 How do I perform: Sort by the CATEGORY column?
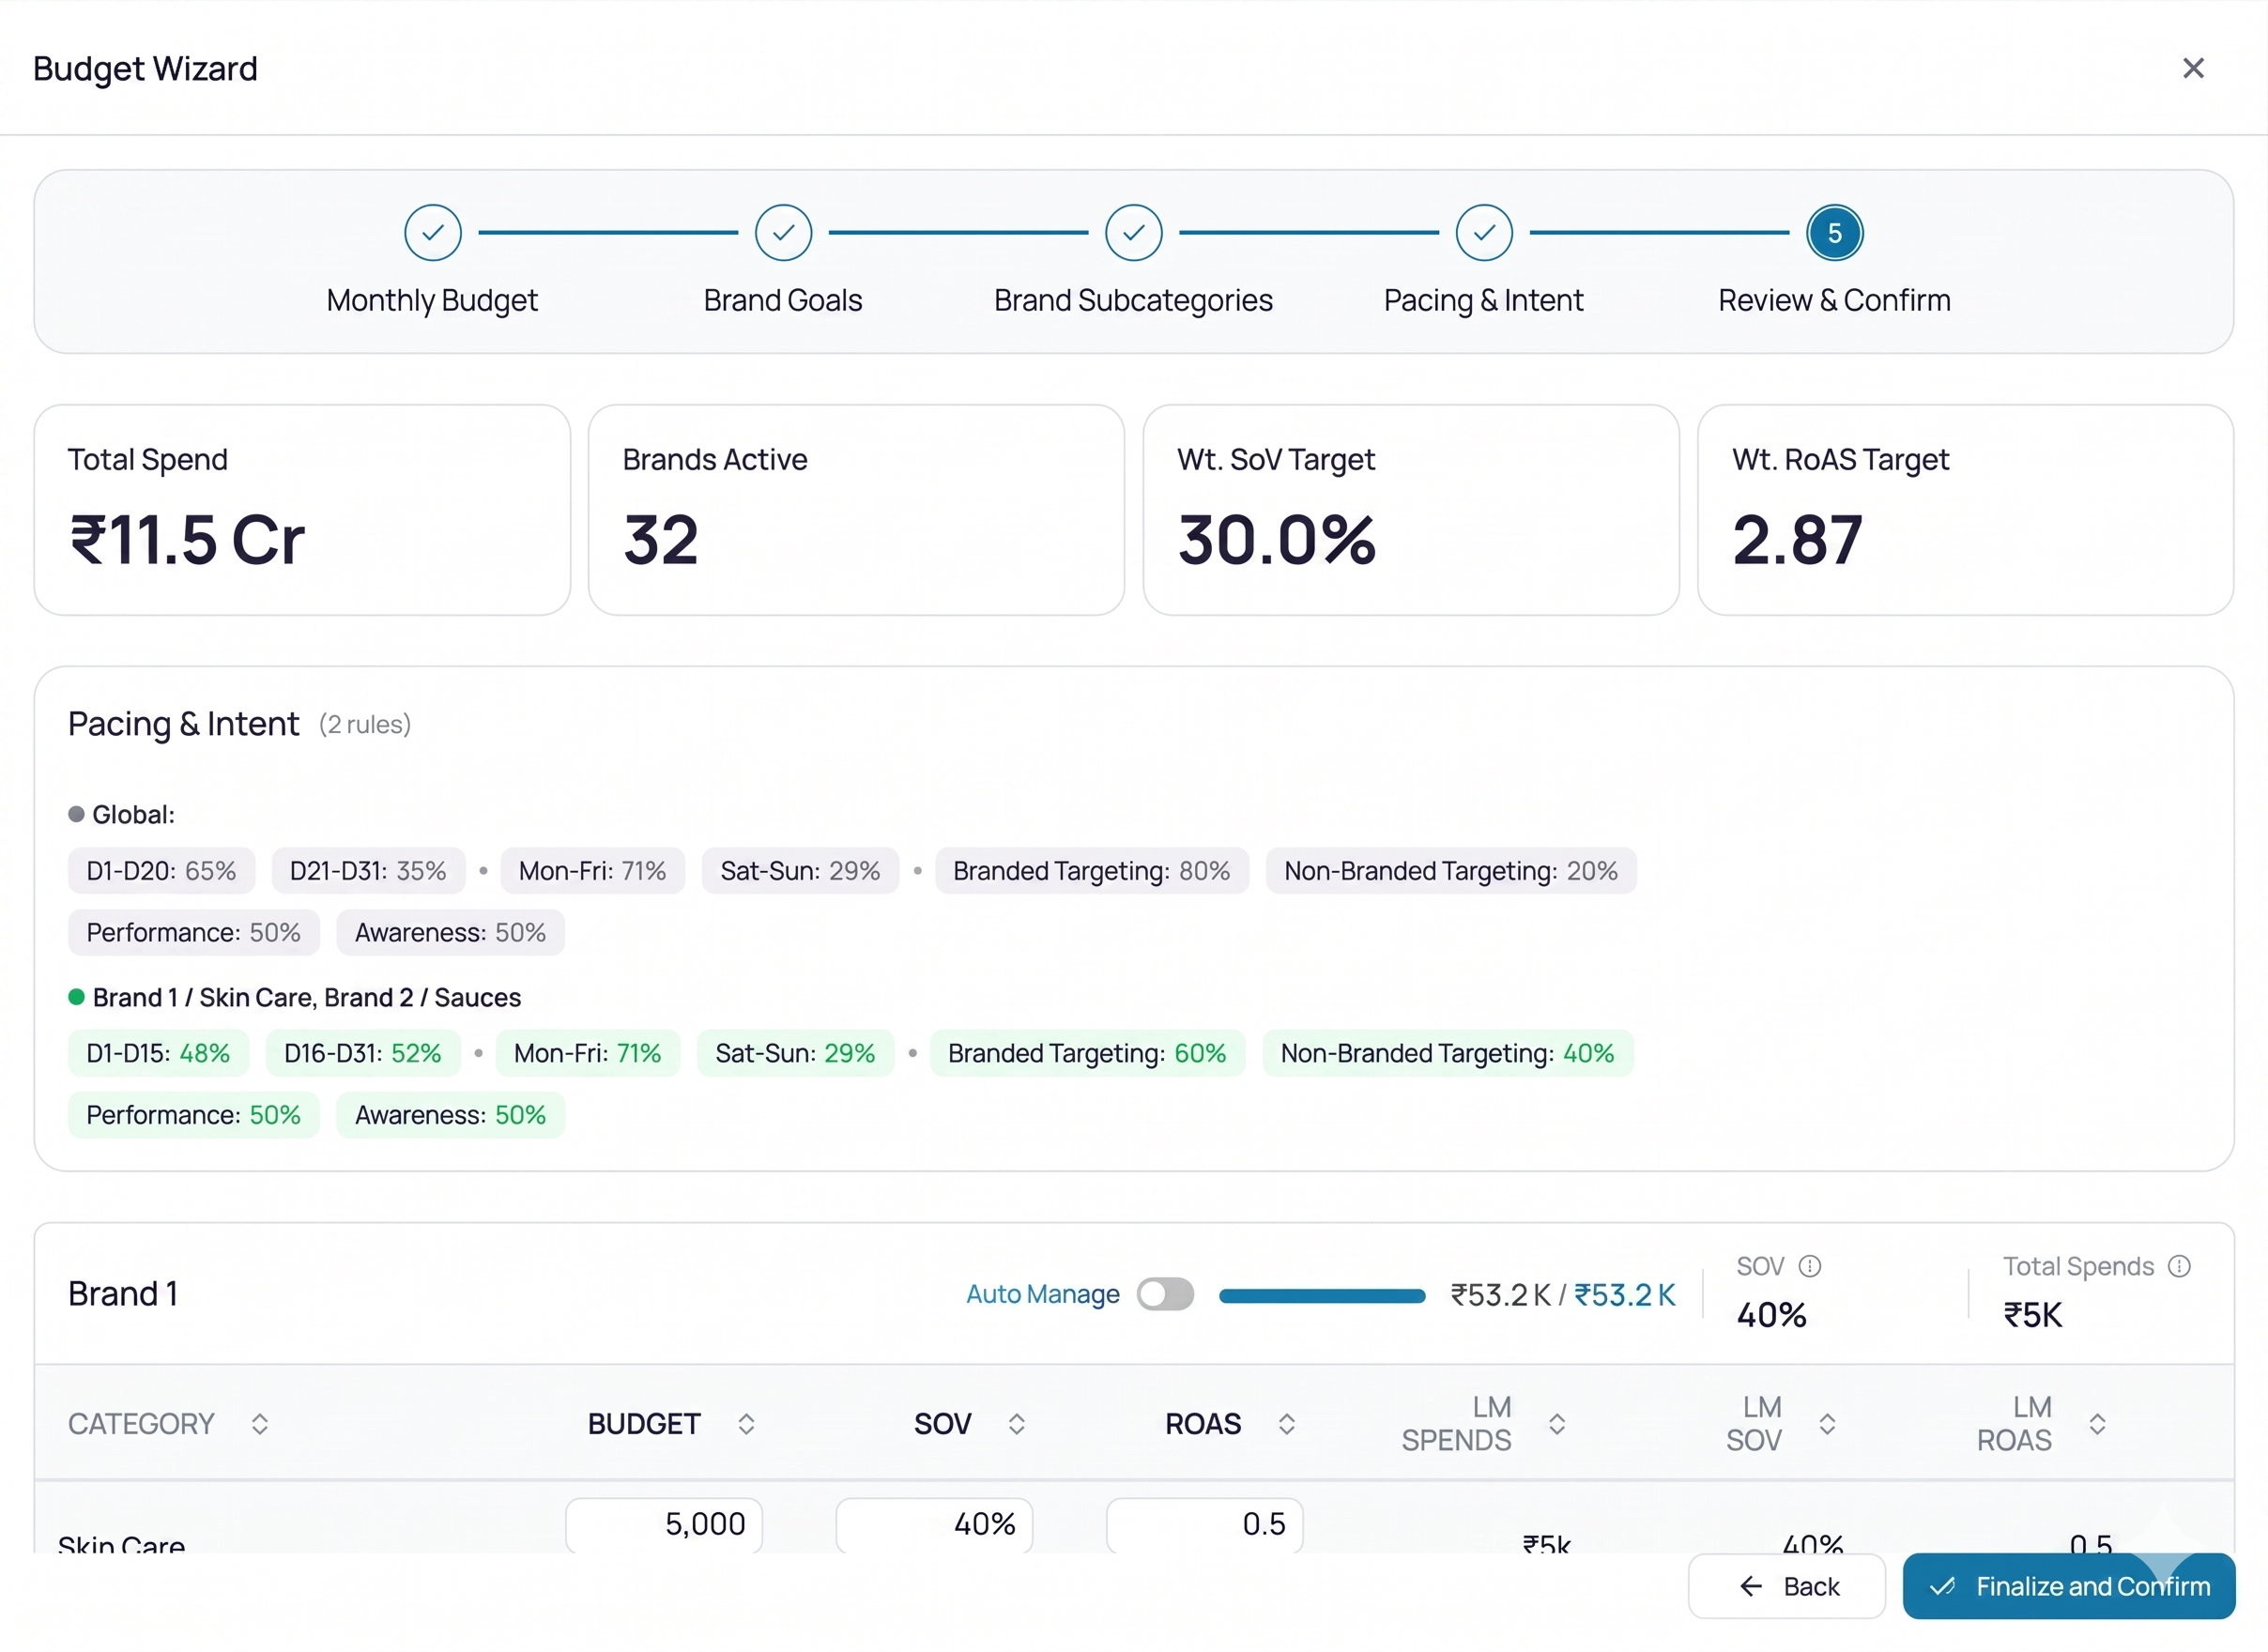click(259, 1423)
